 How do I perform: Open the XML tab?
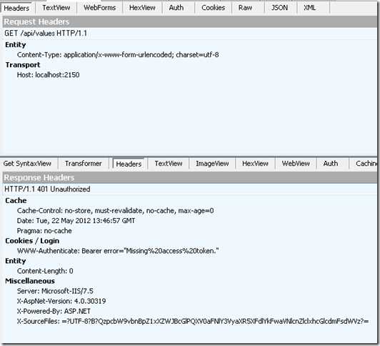(310, 8)
